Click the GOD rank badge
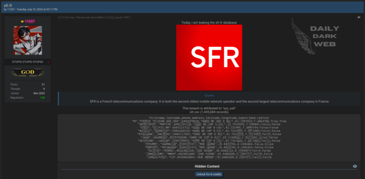 (x=28, y=72)
